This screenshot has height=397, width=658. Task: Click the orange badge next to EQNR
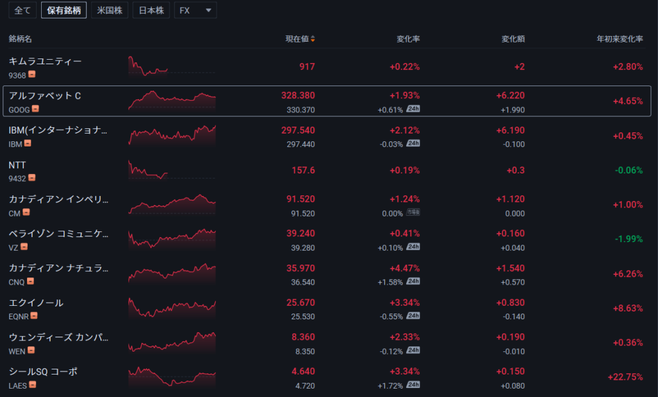click(x=34, y=315)
